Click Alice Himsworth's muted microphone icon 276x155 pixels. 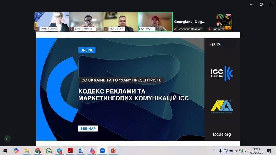pyautogui.click(x=72, y=29)
